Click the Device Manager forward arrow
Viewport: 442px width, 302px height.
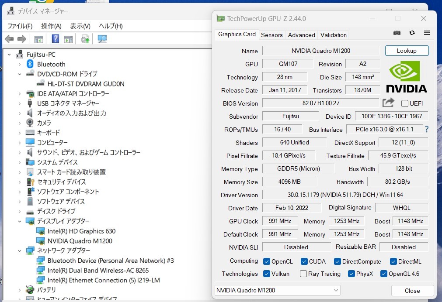[x=22, y=39]
